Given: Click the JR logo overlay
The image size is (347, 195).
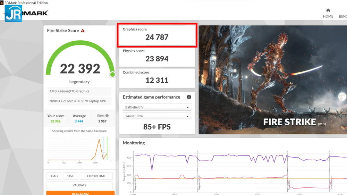Looking at the screenshot, I should click(14, 14).
